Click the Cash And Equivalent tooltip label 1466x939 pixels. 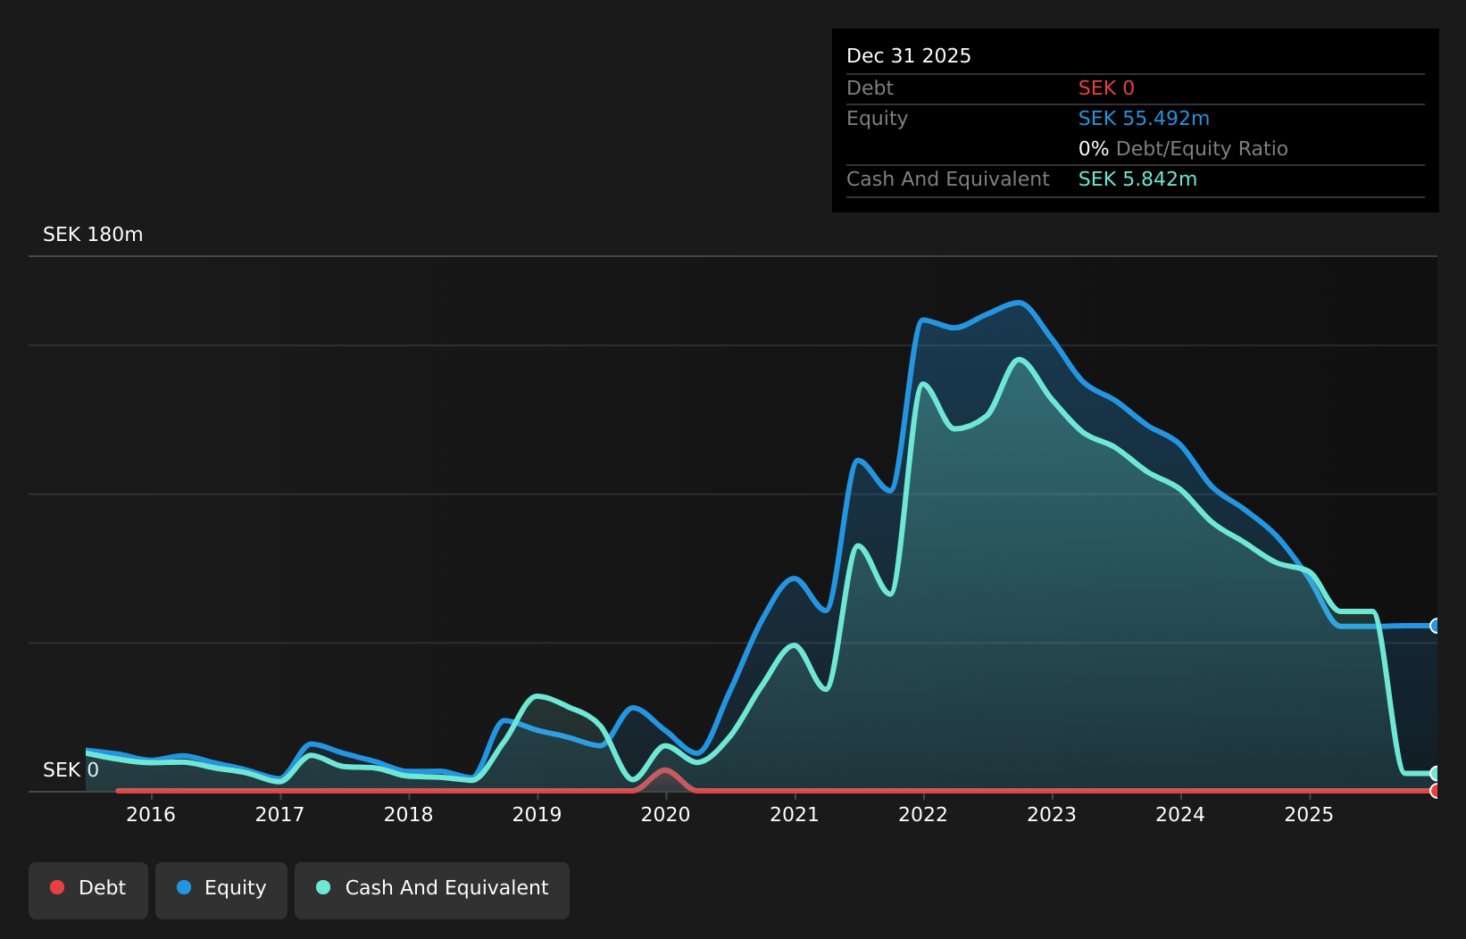click(947, 179)
